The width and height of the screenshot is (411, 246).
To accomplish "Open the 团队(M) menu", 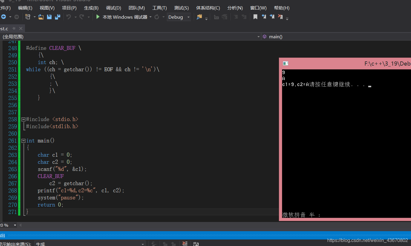I will 137,8.
